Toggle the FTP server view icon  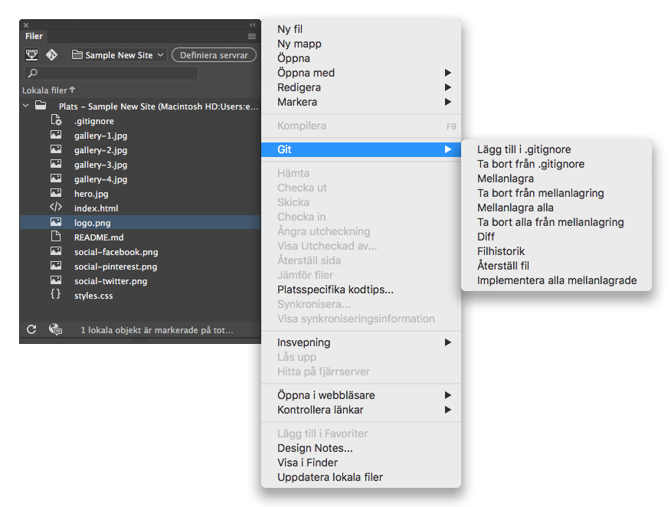click(32, 55)
